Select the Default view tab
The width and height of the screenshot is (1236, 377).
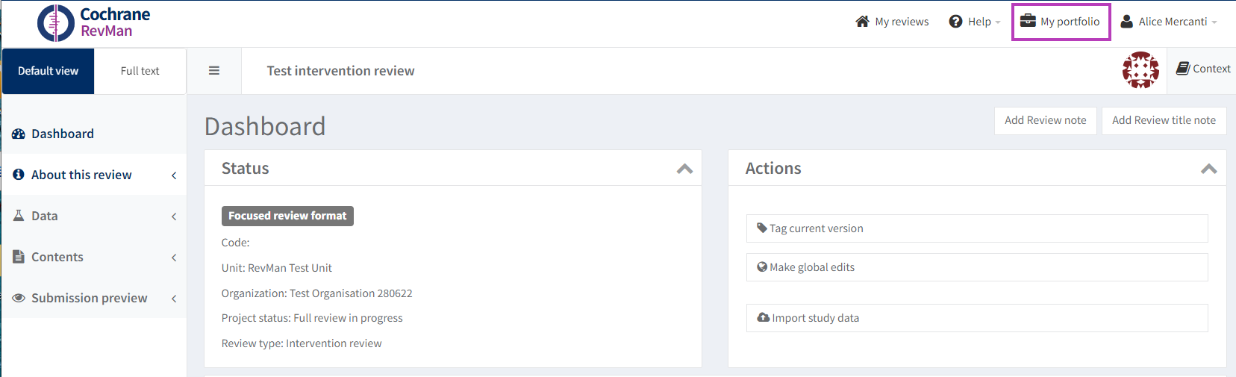tap(48, 71)
